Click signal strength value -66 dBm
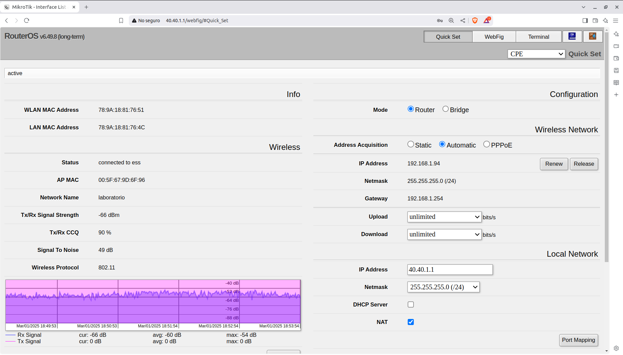623x355 pixels. tap(109, 215)
